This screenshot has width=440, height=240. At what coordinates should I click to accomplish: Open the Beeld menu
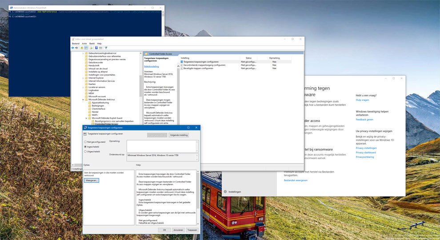[92, 43]
